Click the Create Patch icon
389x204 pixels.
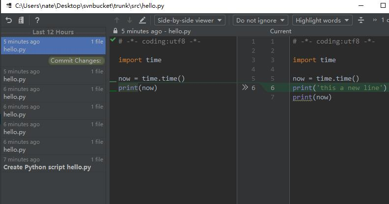pyautogui.click(x=21, y=21)
